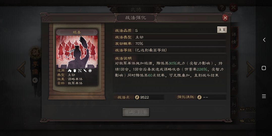Open Android recent apps menu icon
Viewport: 272px width, 136px height.
pyautogui.click(x=264, y=96)
